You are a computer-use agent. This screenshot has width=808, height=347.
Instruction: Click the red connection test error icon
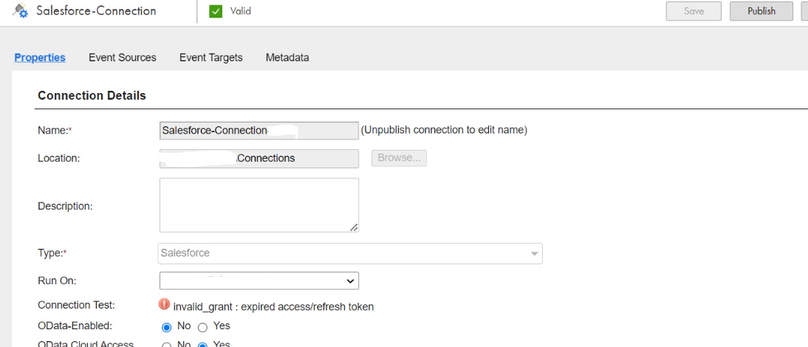click(165, 304)
